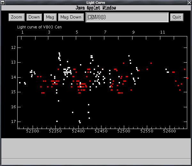This screenshot has height=166, width=192.
Task: Click the Mag button
Action: click(x=50, y=17)
